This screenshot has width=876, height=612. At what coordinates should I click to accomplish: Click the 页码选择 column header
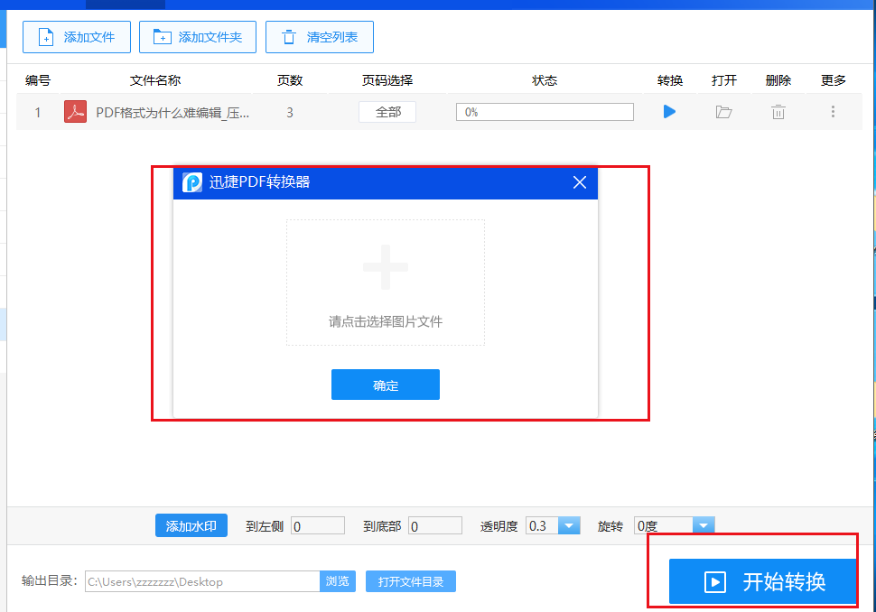[387, 80]
